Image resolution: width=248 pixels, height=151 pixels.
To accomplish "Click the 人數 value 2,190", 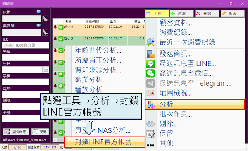I will coord(17,148).
